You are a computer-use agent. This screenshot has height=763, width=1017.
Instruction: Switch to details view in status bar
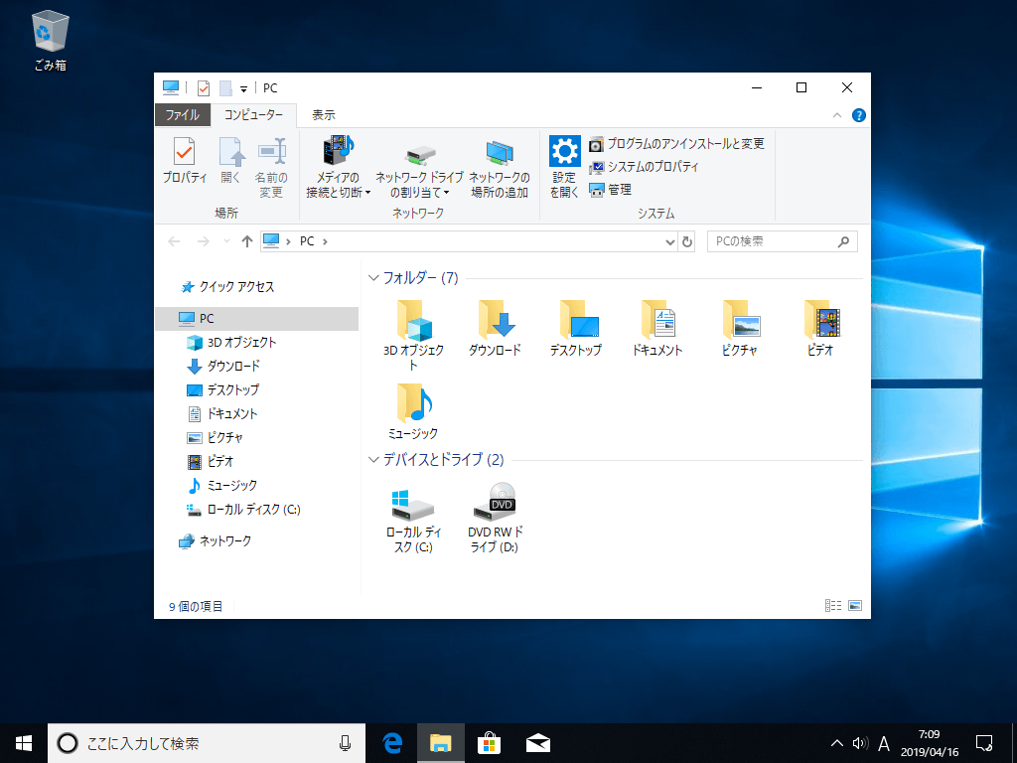pyautogui.click(x=832, y=604)
